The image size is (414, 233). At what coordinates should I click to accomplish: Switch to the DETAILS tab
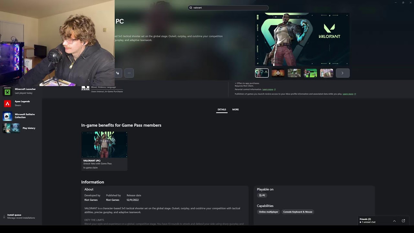(x=222, y=110)
